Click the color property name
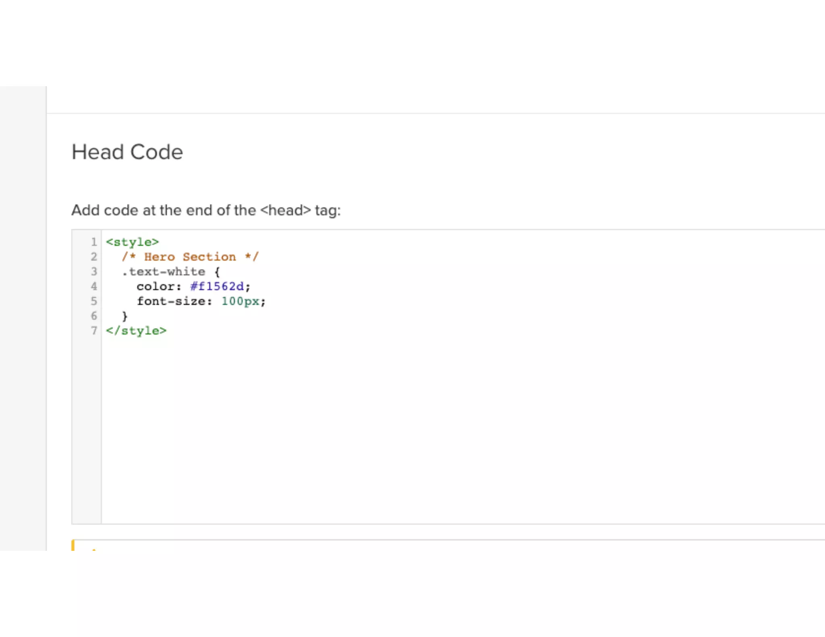This screenshot has width=825, height=637. 155,286
